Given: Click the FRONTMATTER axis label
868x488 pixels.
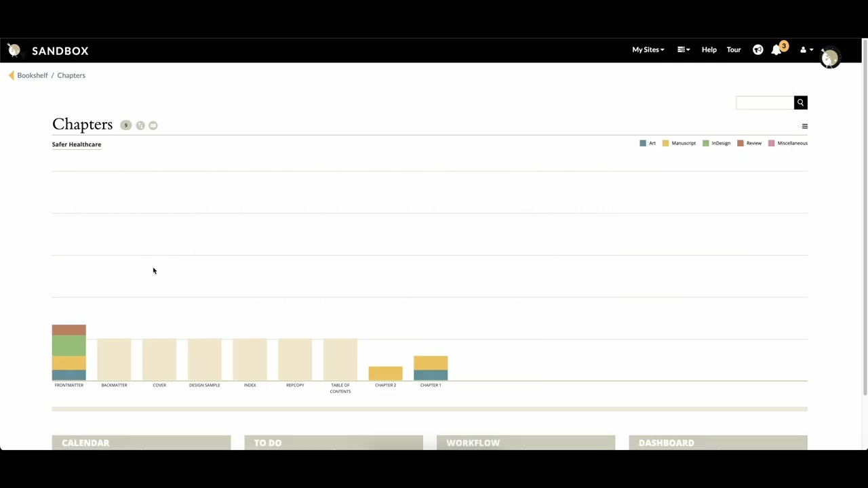Looking at the screenshot, I should pyautogui.click(x=69, y=385).
